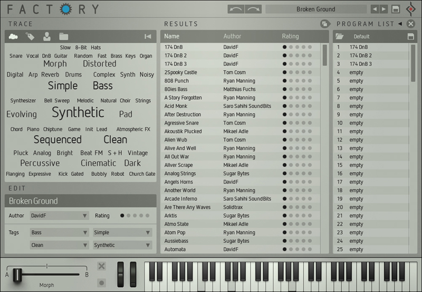Open the Clean tag dropdown

point(59,245)
